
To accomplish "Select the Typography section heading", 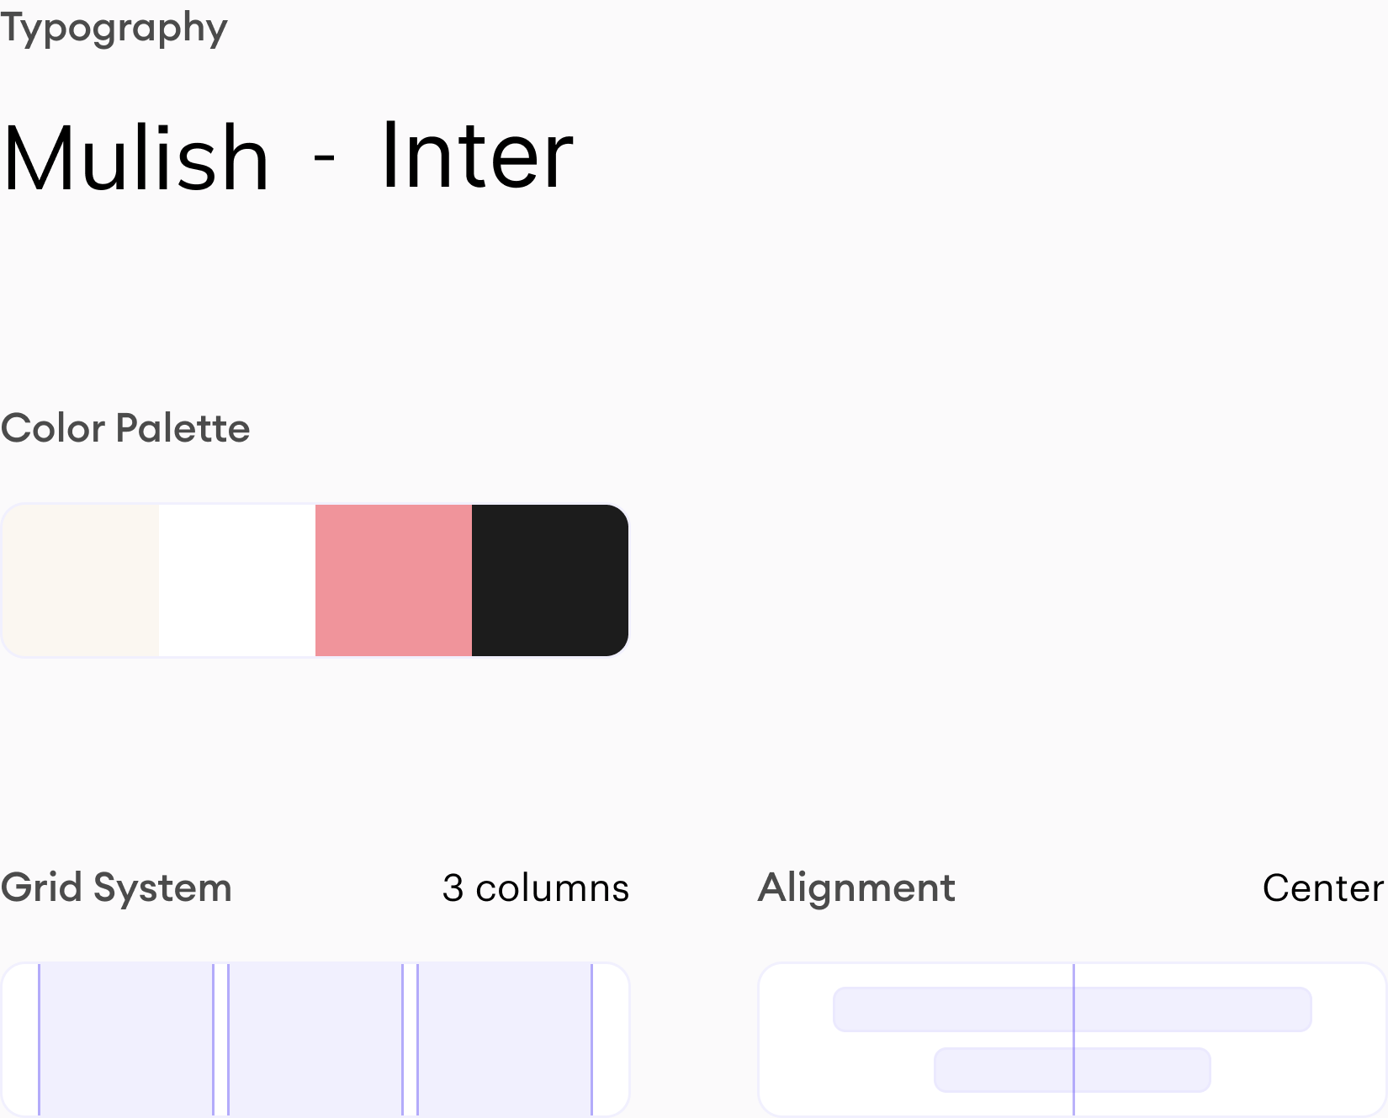I will click(x=114, y=28).
